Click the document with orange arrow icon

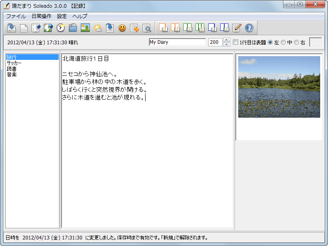coord(134,28)
